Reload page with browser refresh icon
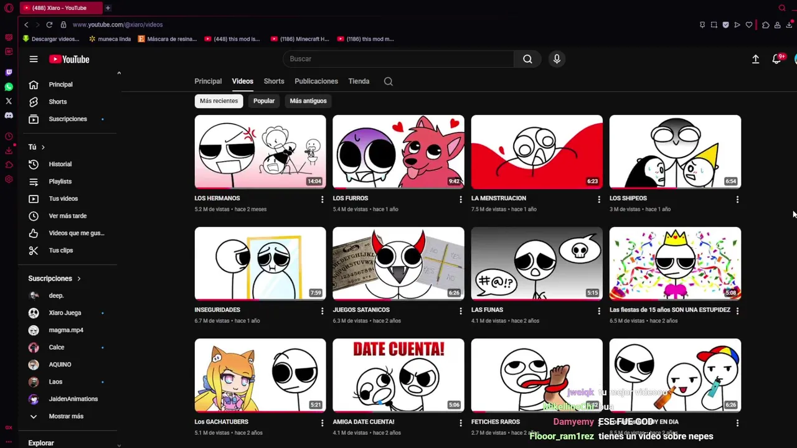 (49, 25)
